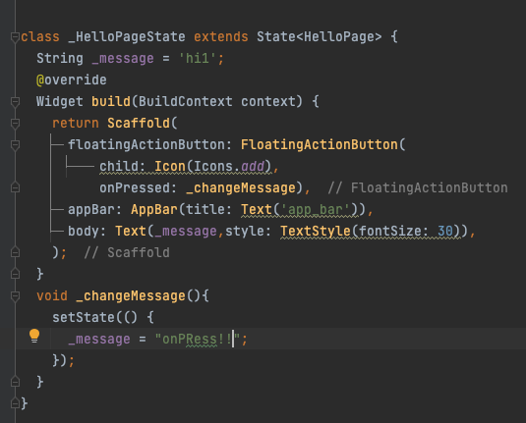The height and width of the screenshot is (423, 526).
Task: Click the _HelloPageState class name
Action: coord(127,37)
